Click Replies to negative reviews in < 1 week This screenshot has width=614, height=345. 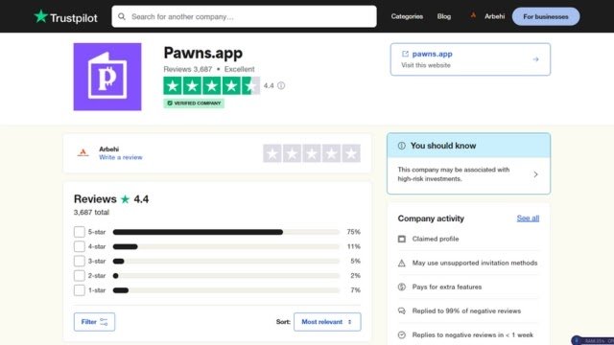tap(473, 335)
